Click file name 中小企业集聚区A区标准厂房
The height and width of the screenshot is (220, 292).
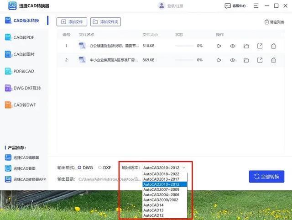tap(114, 60)
